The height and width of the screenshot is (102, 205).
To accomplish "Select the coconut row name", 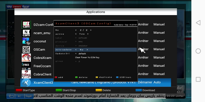I will tap(40, 41).
